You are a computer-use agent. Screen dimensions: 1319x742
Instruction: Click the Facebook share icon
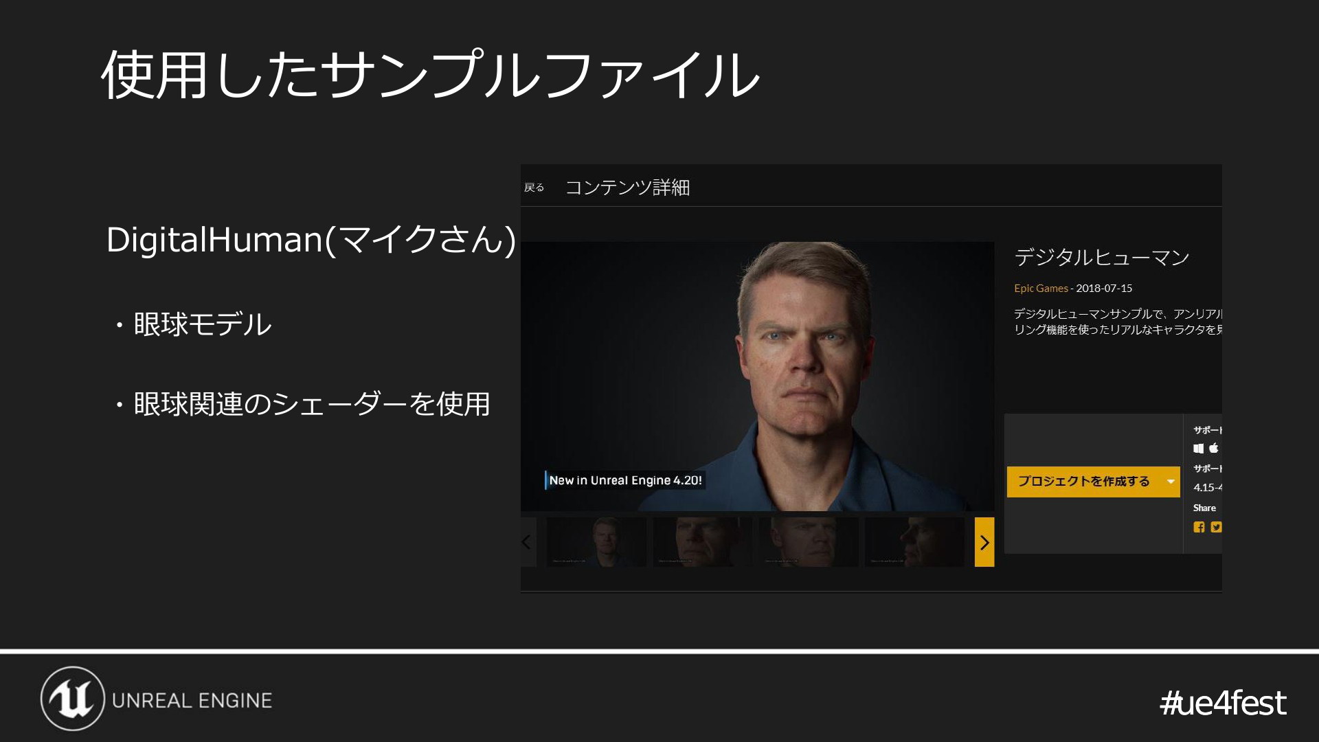(1199, 527)
